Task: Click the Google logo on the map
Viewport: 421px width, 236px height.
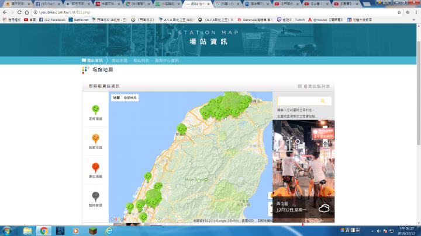Action: click(x=118, y=219)
